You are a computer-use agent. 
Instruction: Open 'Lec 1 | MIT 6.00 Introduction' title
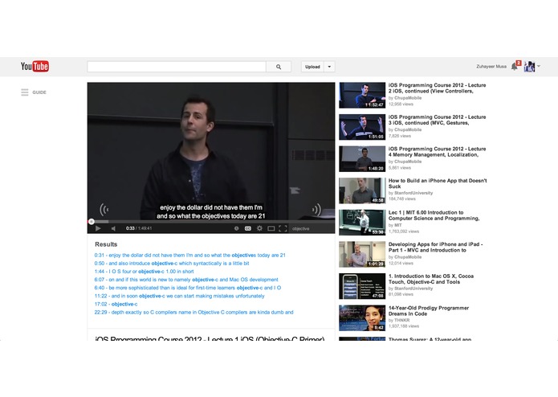pos(434,215)
